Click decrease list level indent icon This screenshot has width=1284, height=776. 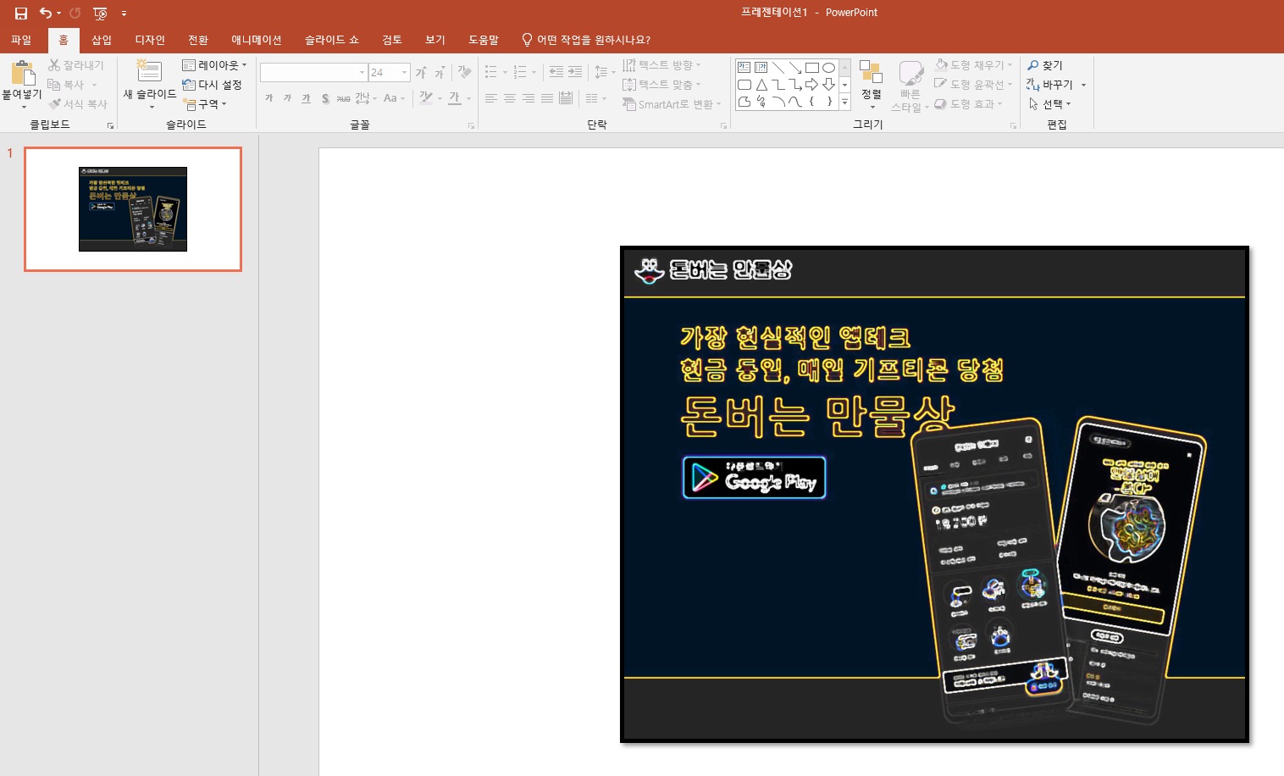click(x=556, y=73)
